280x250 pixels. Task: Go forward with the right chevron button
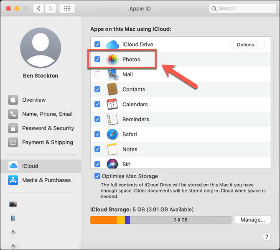click(x=50, y=8)
